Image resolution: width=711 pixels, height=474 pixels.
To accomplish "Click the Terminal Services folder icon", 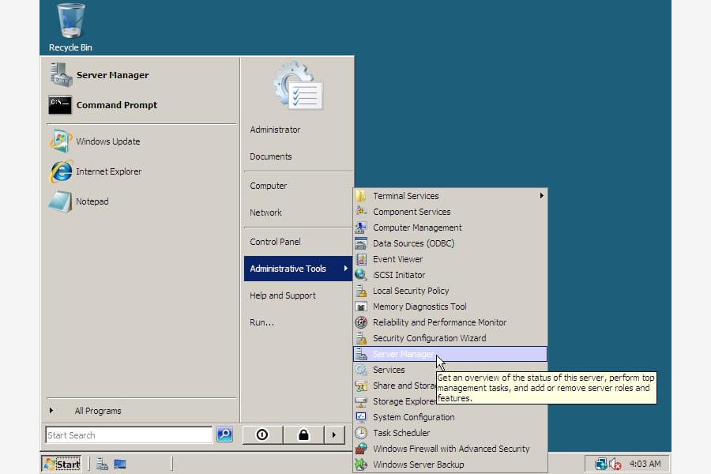I will [x=361, y=196].
